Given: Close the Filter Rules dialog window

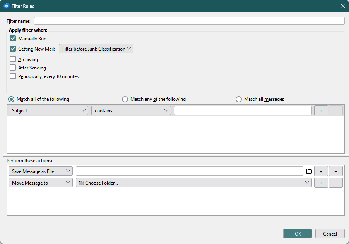Looking at the screenshot, I should (342, 6).
